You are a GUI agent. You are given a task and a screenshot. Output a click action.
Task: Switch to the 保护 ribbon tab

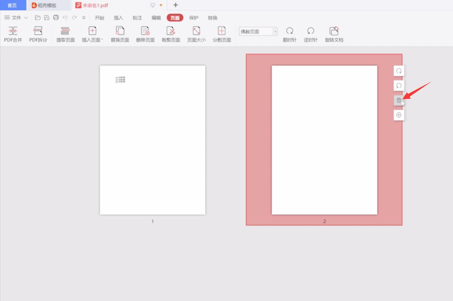point(194,18)
